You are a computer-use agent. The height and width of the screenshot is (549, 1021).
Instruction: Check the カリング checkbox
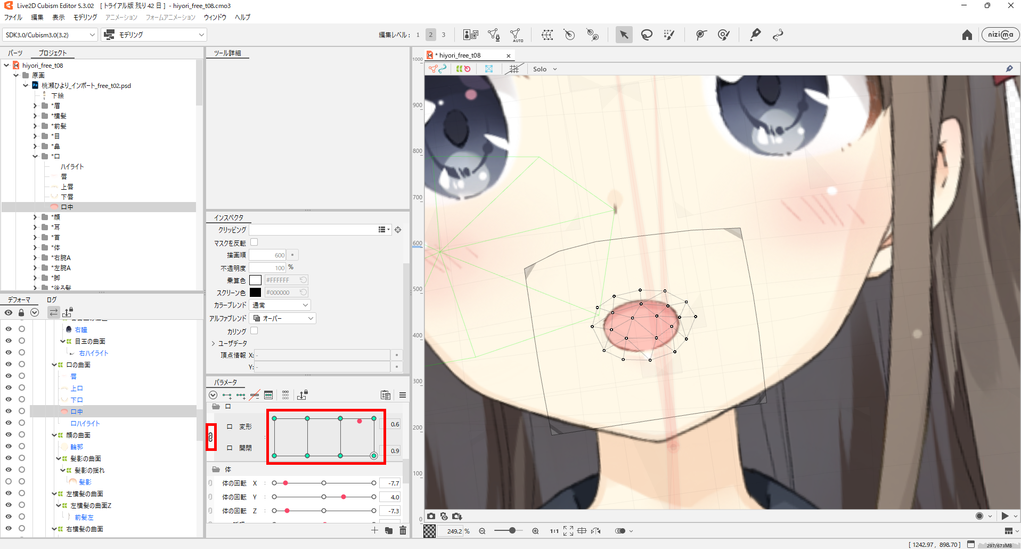click(254, 331)
